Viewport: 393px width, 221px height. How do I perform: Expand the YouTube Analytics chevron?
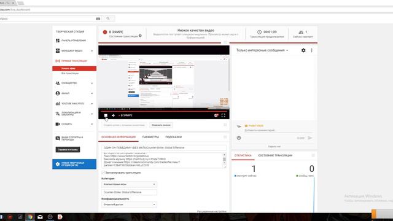pyautogui.click(x=91, y=104)
